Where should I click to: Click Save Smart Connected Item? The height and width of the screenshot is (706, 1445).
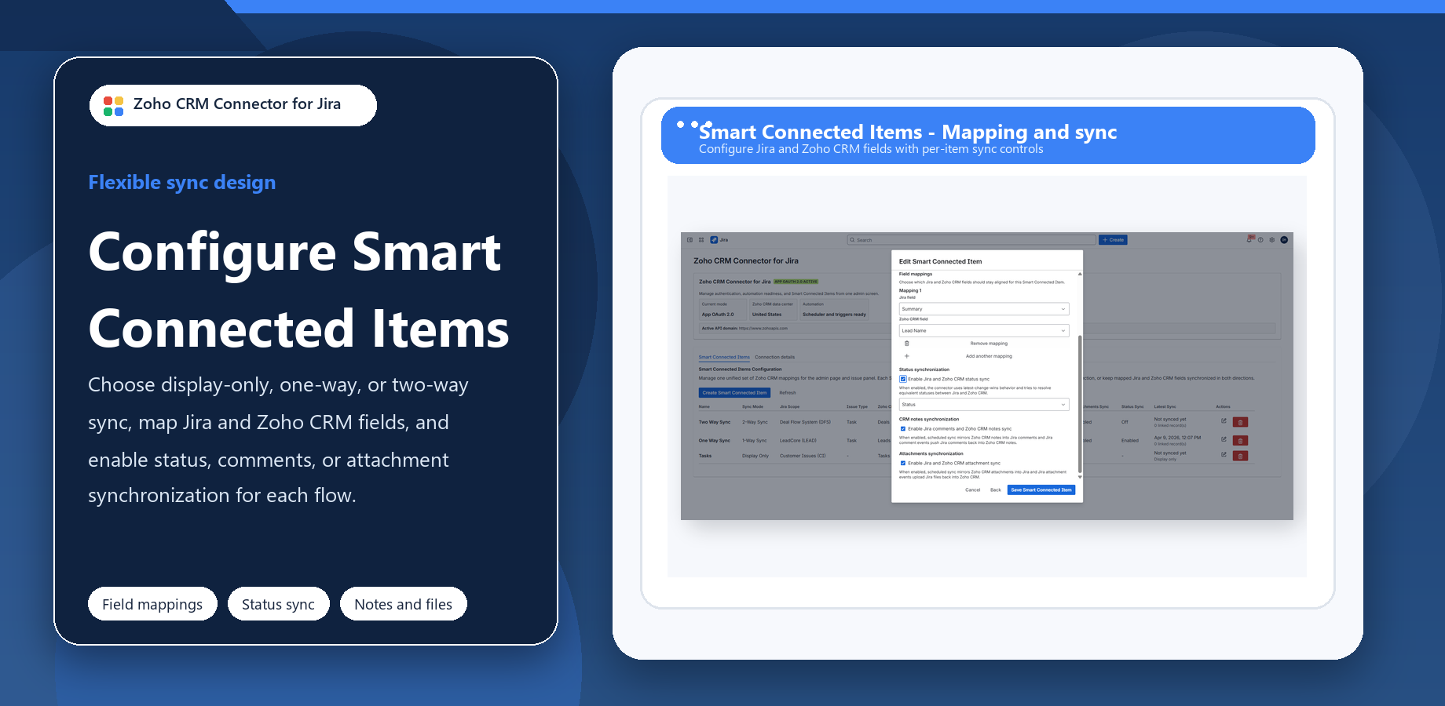pyautogui.click(x=1041, y=489)
